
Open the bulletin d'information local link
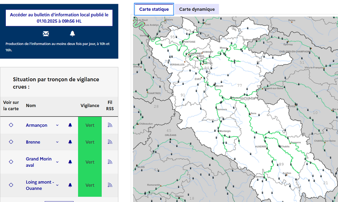click(x=59, y=18)
